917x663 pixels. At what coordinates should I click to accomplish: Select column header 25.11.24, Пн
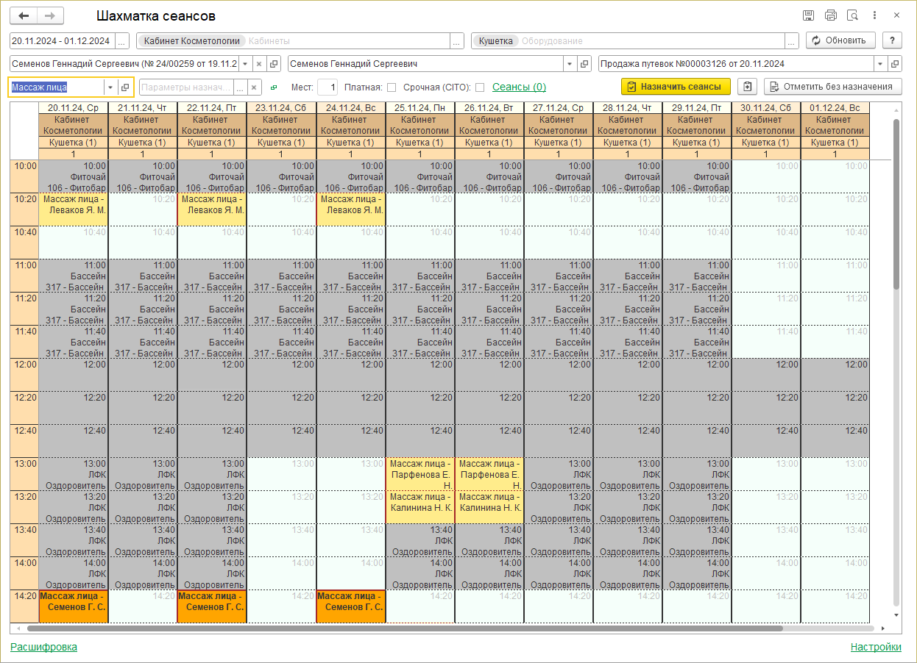click(x=419, y=108)
